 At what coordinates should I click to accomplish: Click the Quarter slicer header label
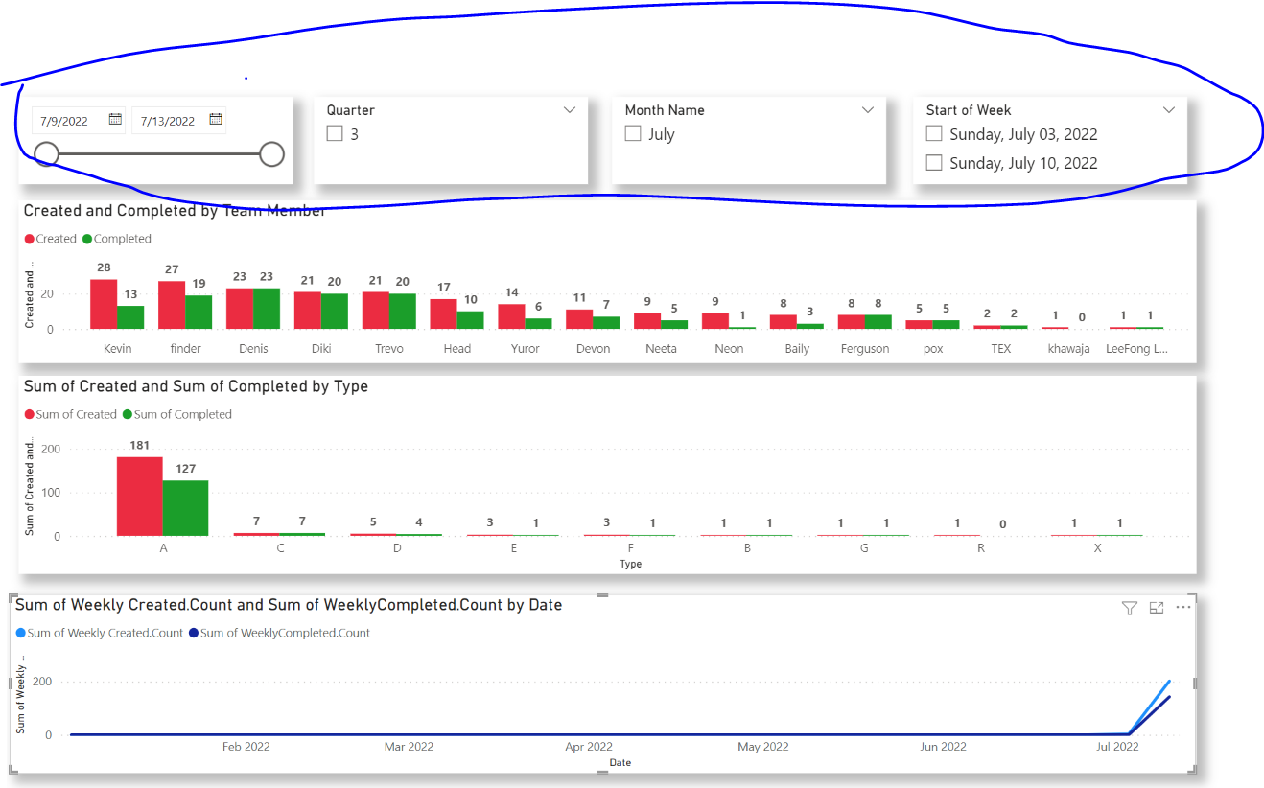tap(350, 110)
